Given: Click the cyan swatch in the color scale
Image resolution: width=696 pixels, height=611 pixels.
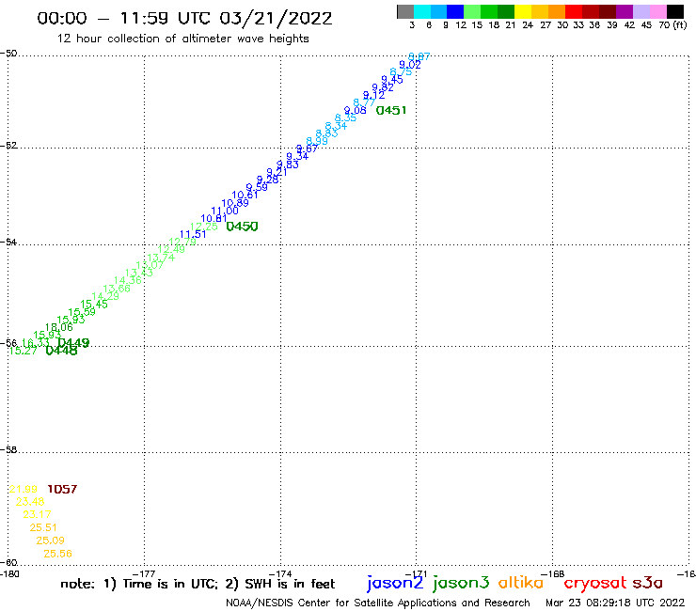Looking at the screenshot, I should coord(422,11).
